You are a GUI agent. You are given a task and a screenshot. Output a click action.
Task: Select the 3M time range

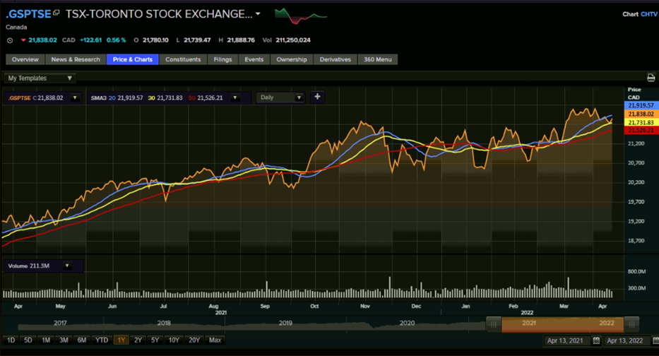coord(64,340)
